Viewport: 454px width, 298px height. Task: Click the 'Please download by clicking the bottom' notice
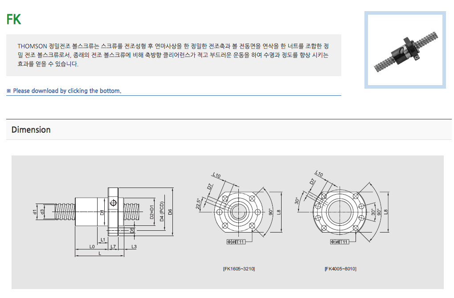64,91
